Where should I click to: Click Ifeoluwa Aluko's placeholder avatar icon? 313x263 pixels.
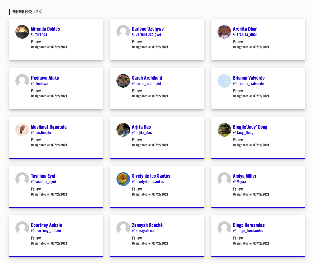22,81
